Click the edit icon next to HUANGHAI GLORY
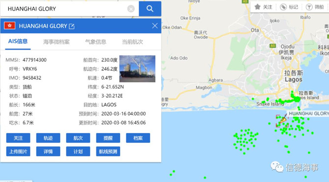329x182 pixels. pyautogui.click(x=72, y=26)
